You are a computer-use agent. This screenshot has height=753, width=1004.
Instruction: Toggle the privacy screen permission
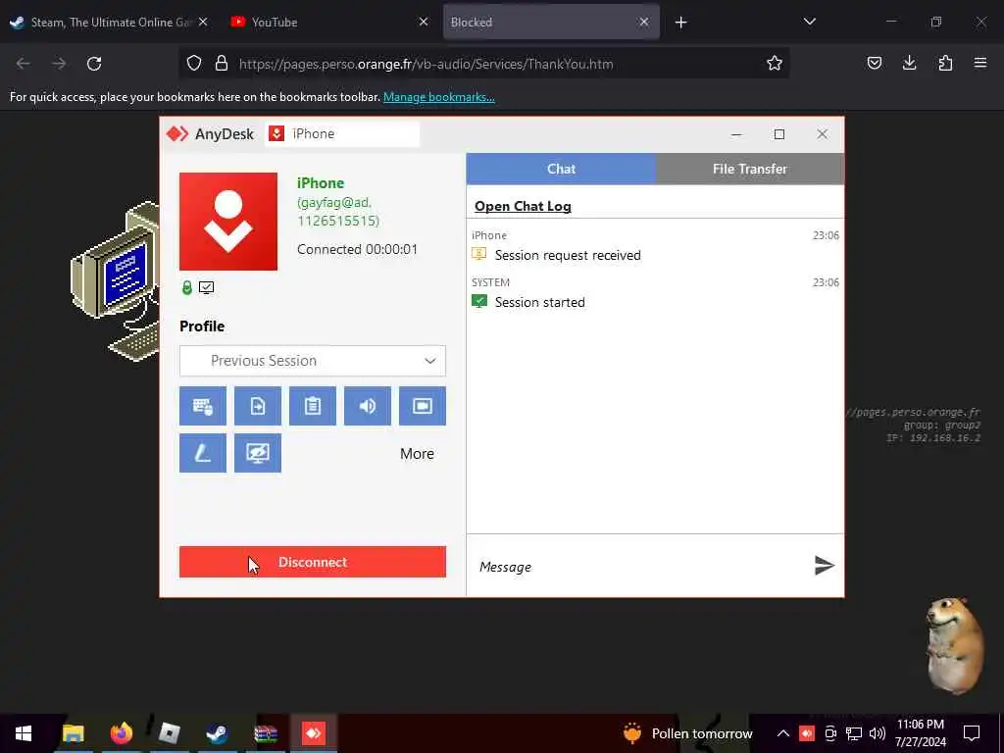click(x=258, y=453)
